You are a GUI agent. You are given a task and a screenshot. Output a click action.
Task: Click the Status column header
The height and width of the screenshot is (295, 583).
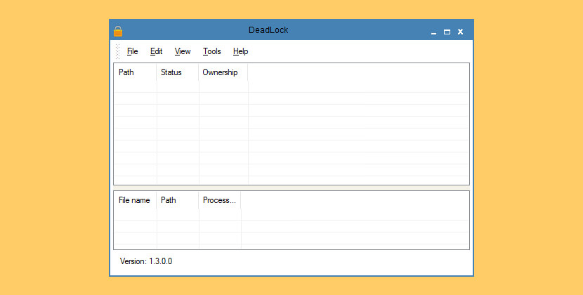pos(178,72)
